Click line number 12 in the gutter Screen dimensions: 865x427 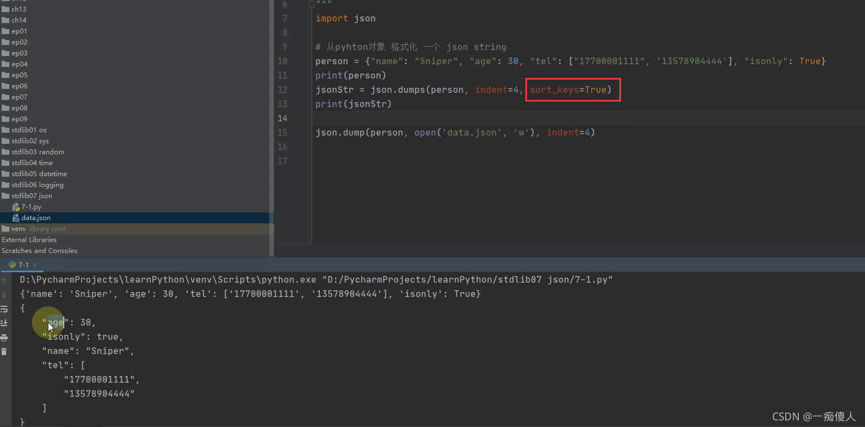tap(282, 90)
